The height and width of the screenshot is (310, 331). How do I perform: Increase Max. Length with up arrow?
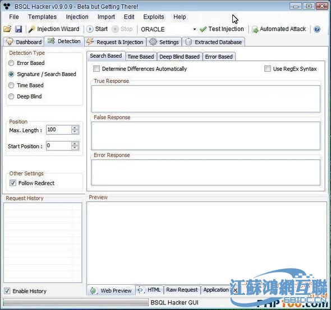(75, 127)
